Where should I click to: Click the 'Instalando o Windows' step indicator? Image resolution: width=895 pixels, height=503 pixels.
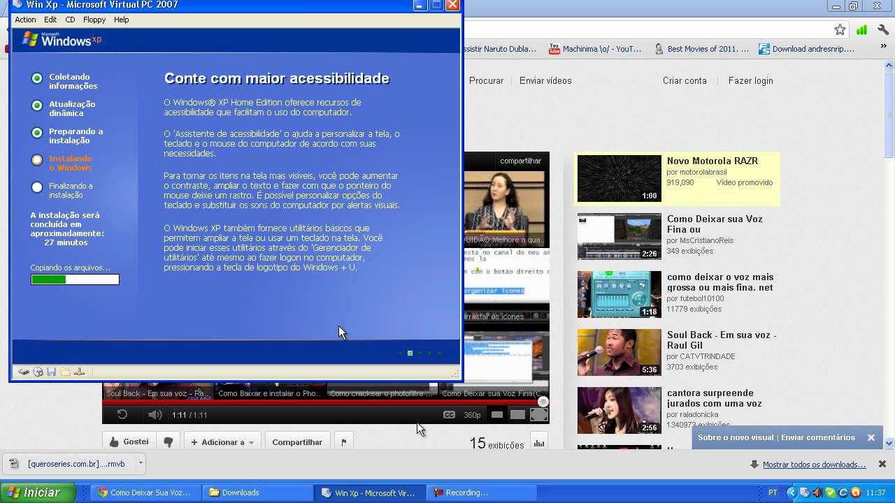click(37, 160)
